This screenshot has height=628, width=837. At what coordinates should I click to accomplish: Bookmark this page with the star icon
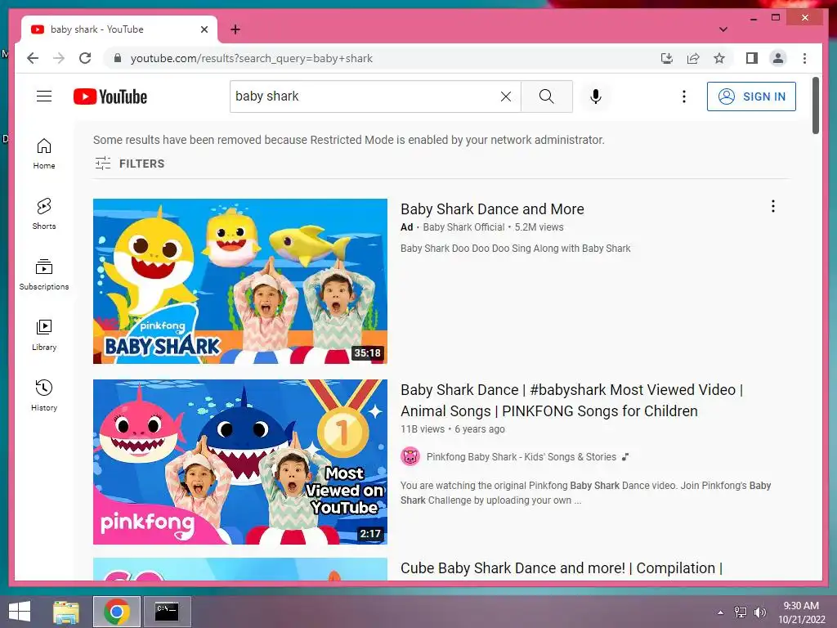point(719,58)
